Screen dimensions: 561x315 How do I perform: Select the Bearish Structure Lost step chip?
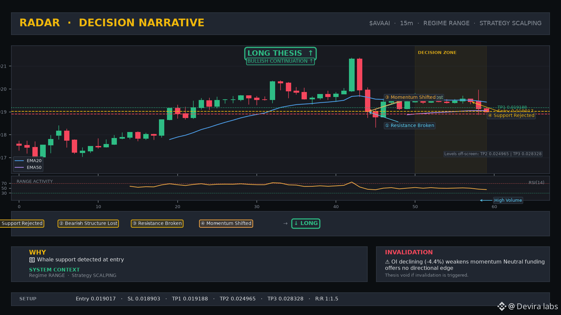(88, 223)
